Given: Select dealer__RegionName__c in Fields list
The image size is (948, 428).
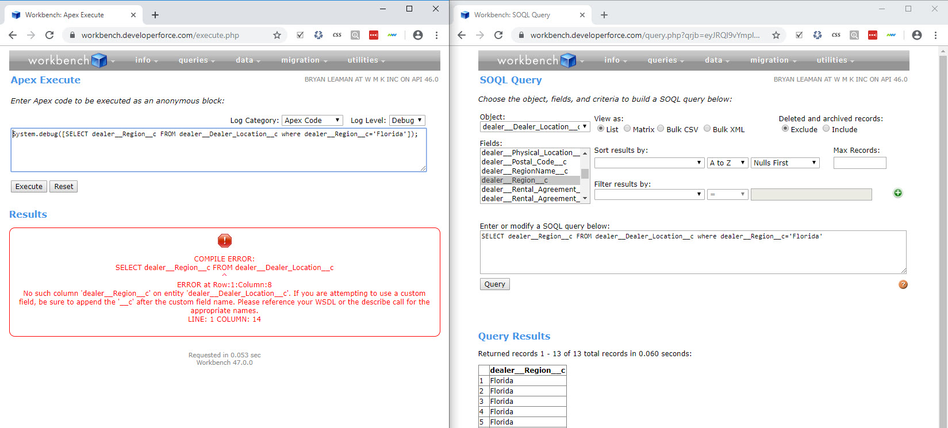Looking at the screenshot, I should [x=530, y=171].
